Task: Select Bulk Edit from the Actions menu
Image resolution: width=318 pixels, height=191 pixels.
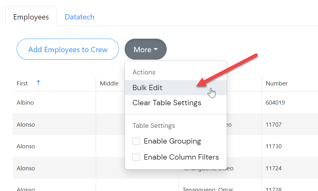Action: (x=148, y=88)
